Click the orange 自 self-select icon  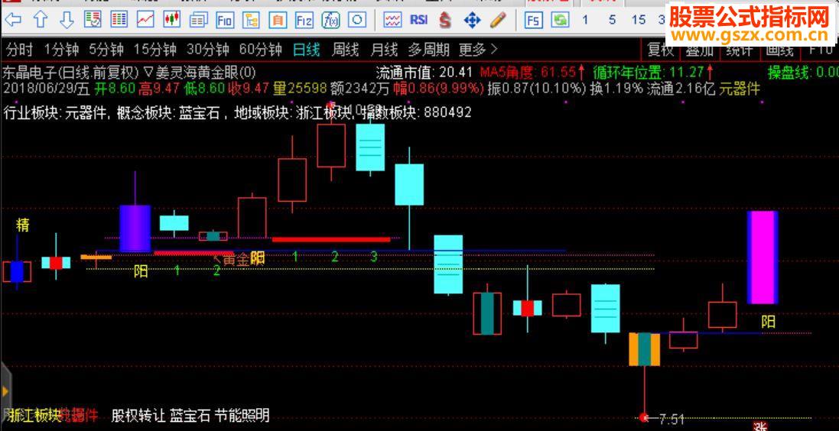pyautogui.click(x=278, y=21)
